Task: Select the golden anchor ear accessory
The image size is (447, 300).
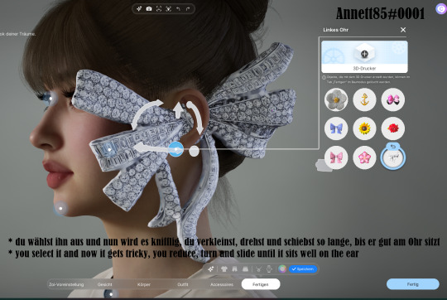Action: (x=364, y=99)
